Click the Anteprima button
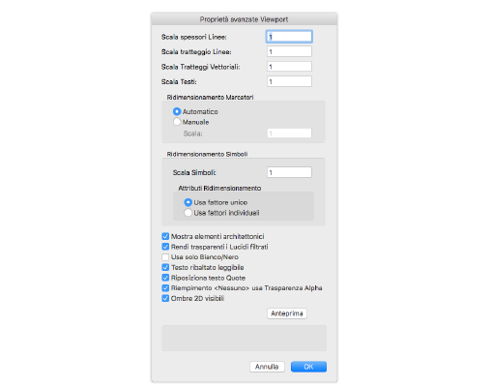Viewport: 492px width, 387px height. click(287, 313)
